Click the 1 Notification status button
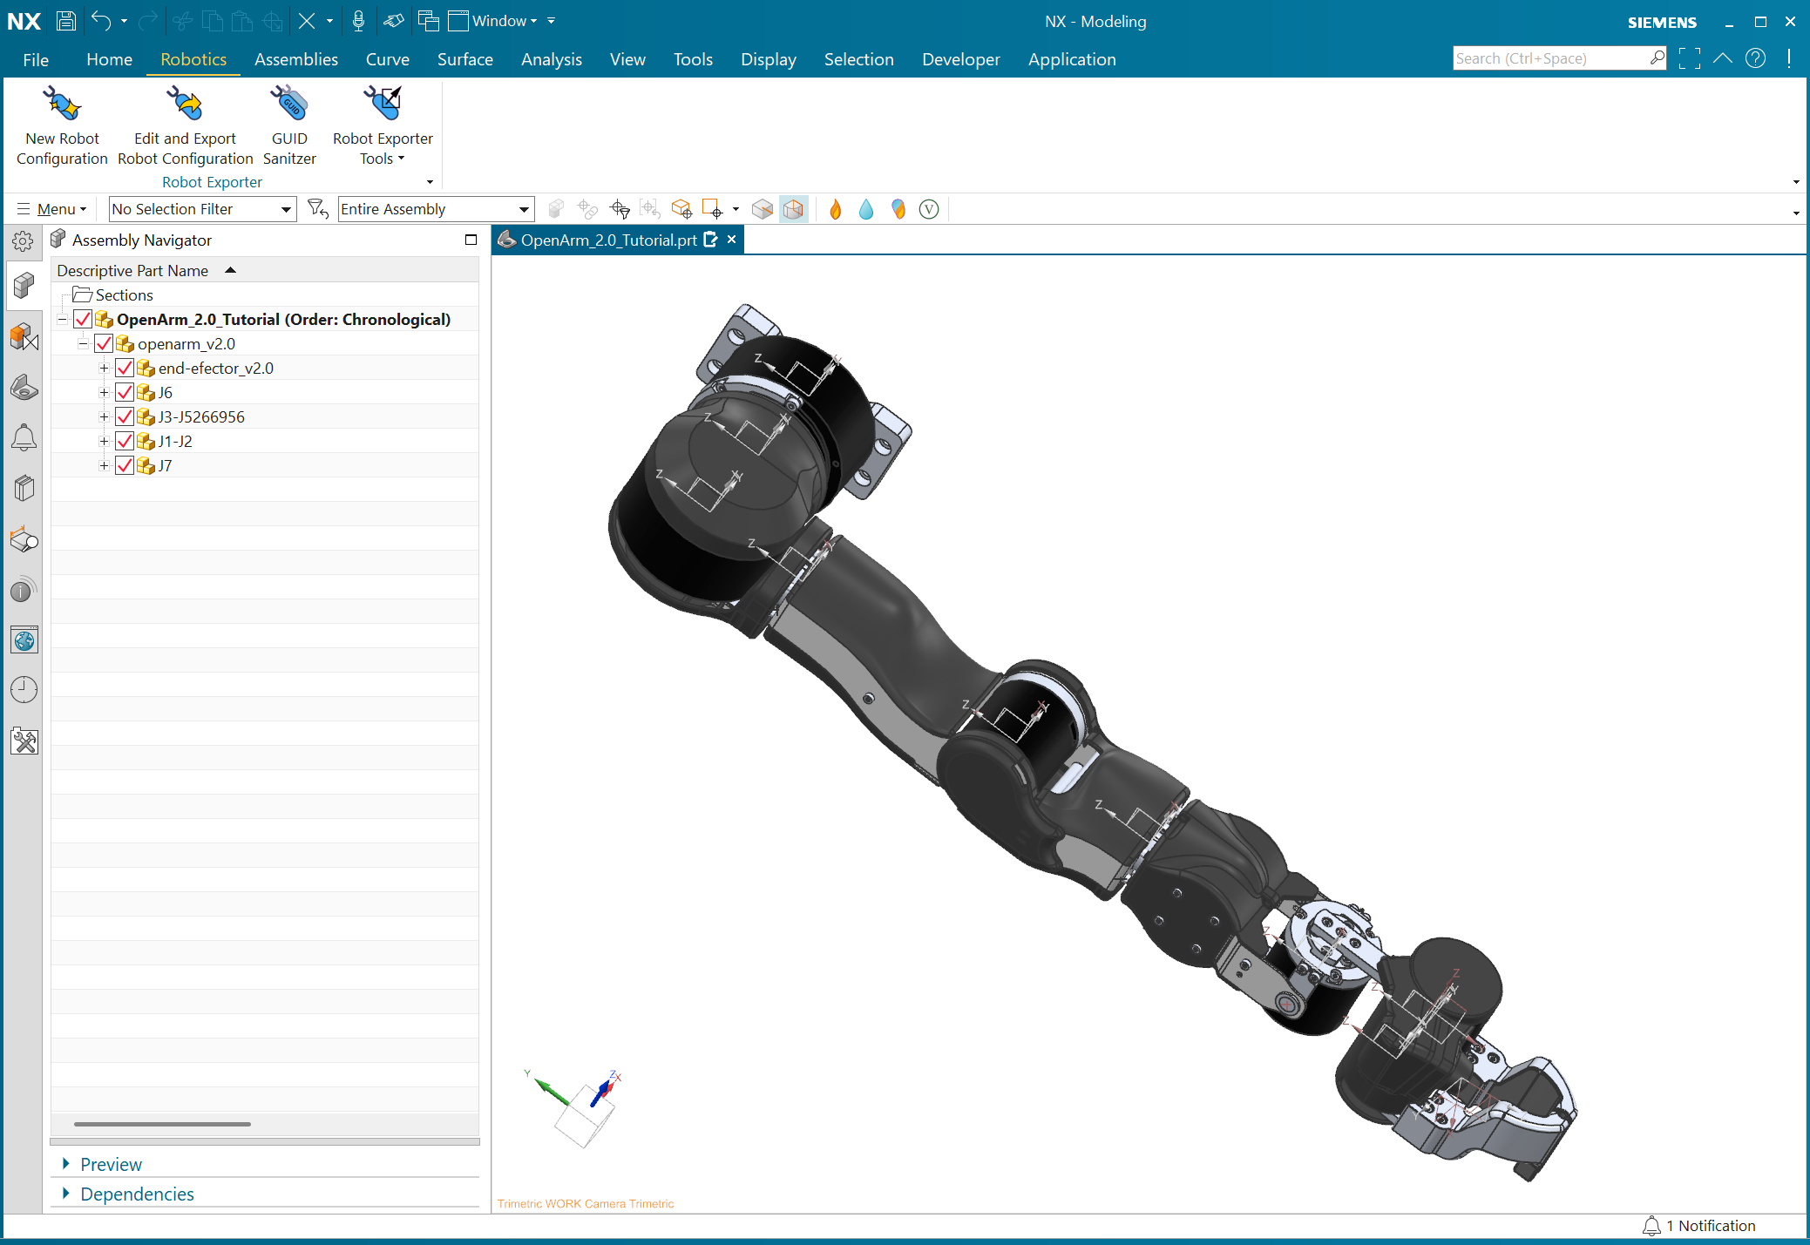 [x=1699, y=1226]
